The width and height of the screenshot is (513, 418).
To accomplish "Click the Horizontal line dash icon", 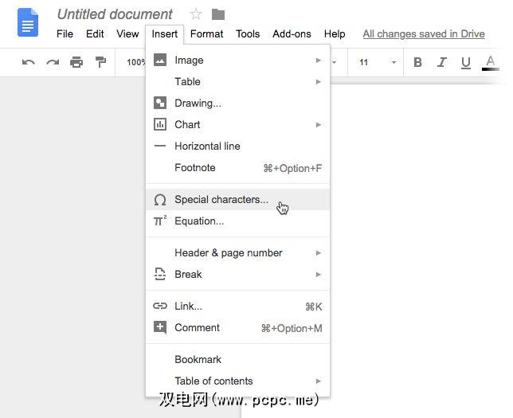I will [160, 146].
